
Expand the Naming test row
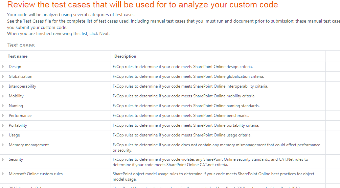pyautogui.click(x=3, y=106)
